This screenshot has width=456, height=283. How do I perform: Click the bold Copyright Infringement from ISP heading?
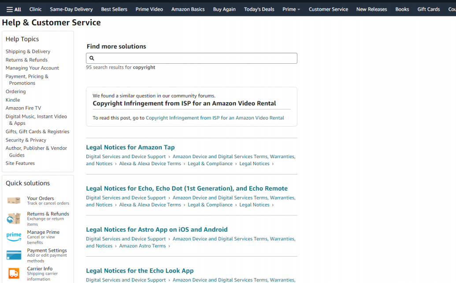[184, 104]
